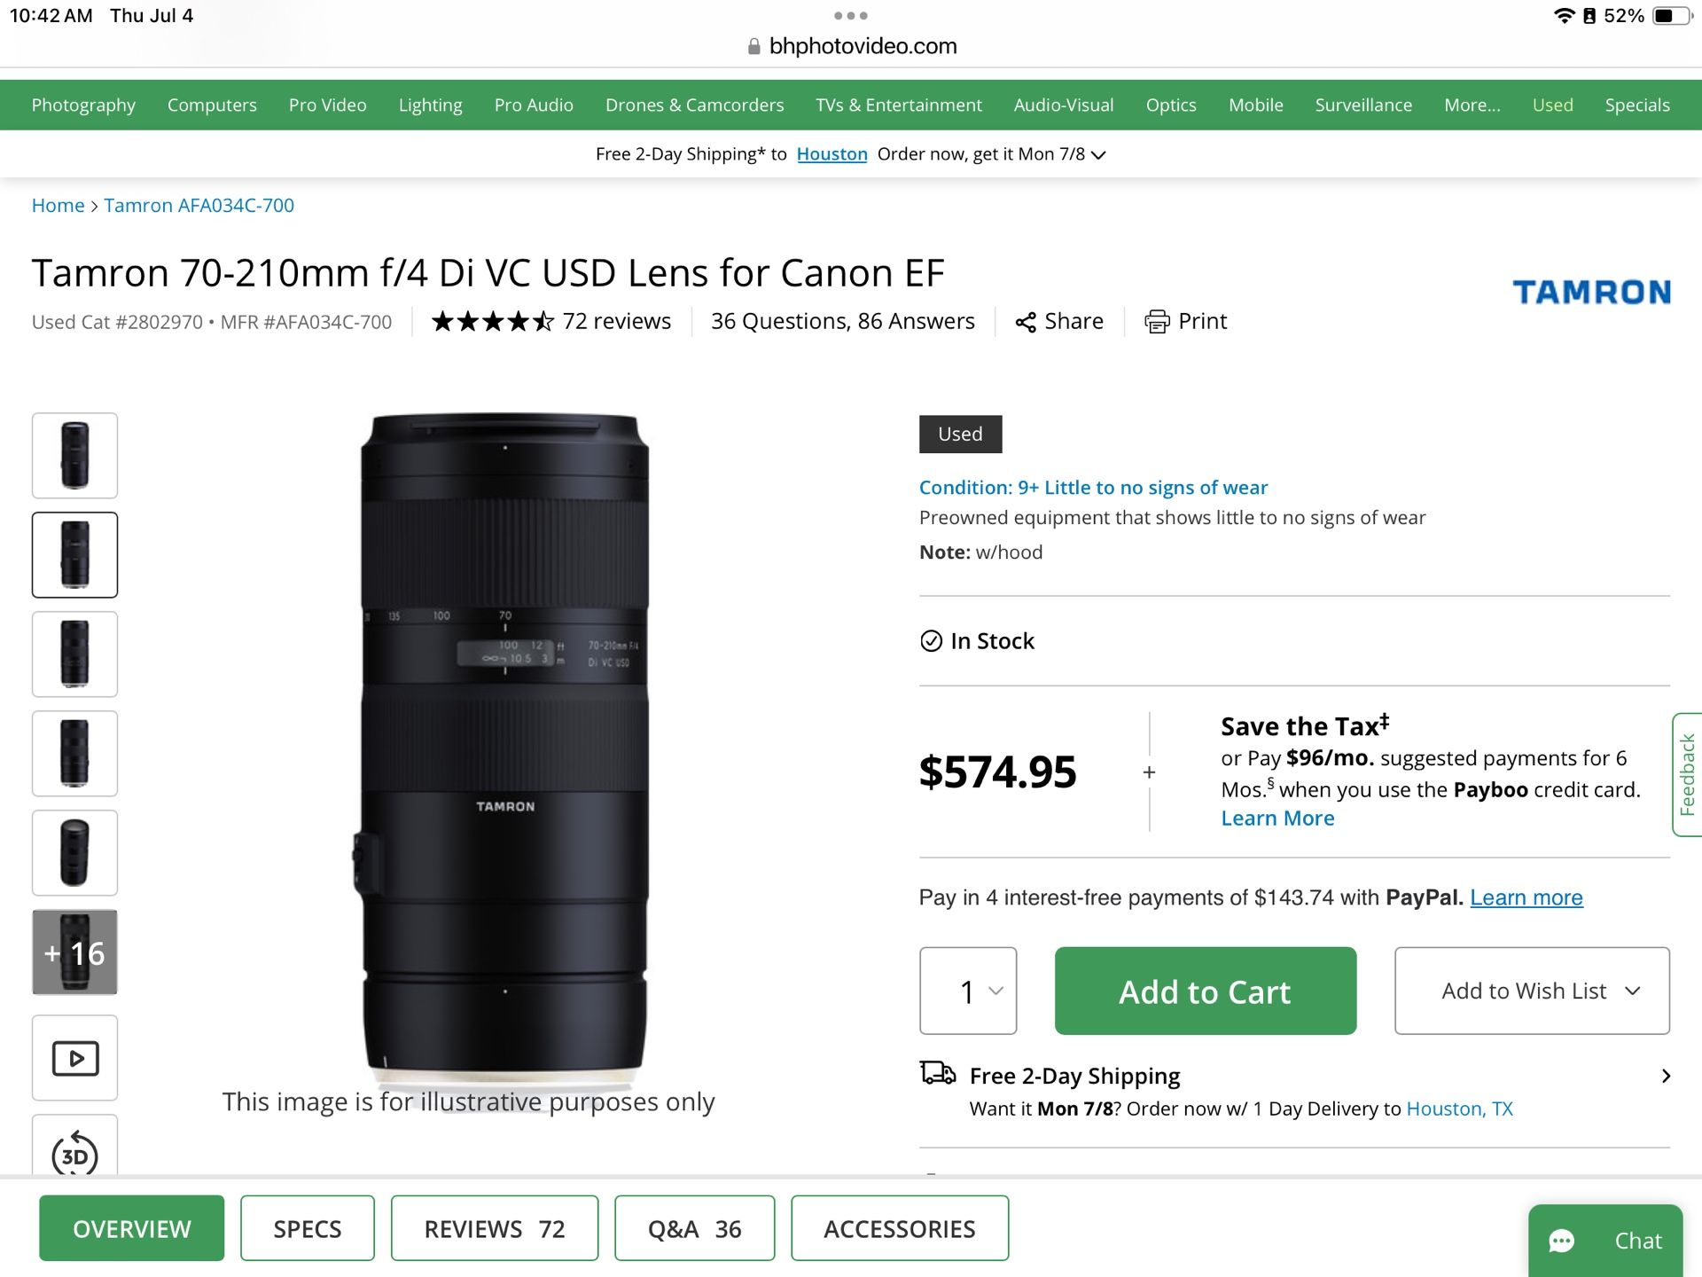Open the product video thumbnail
The image size is (1702, 1277).
pos(74,1057)
